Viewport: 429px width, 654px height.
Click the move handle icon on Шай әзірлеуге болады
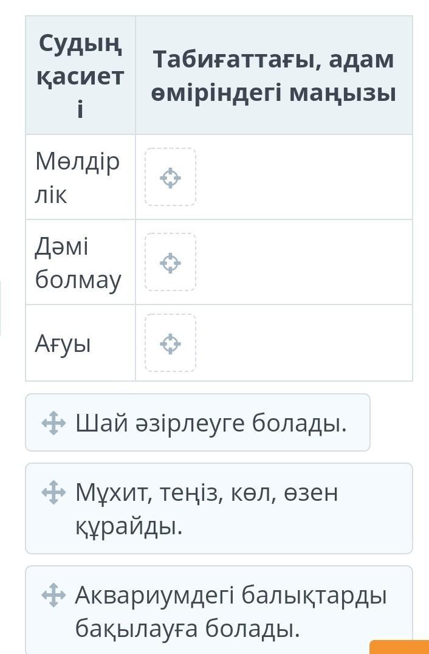point(53,422)
